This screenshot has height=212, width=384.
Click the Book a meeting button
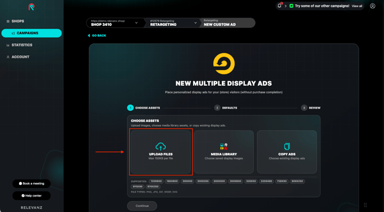pos(32,183)
